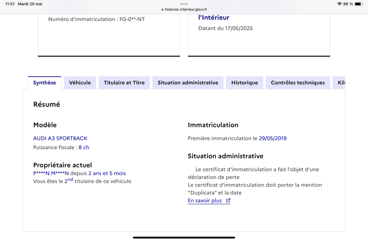This screenshot has width=368, height=241.
Task: Go to the Situation administrative tab
Action: [x=188, y=83]
